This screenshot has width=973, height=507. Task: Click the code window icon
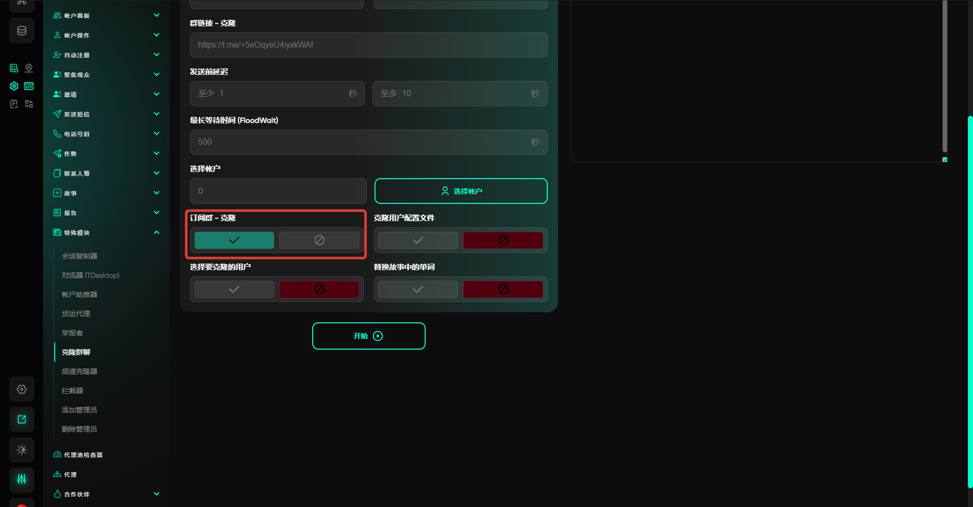[x=29, y=86]
